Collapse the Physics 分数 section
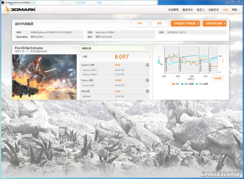Viewport: 244px width, 179px height. 147,80
